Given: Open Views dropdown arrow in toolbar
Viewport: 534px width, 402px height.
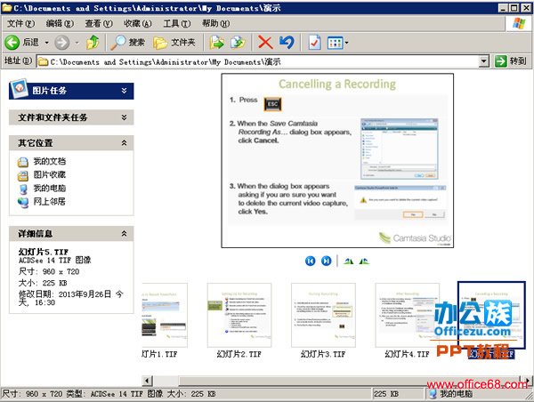Looking at the screenshot, I should tap(347, 43).
